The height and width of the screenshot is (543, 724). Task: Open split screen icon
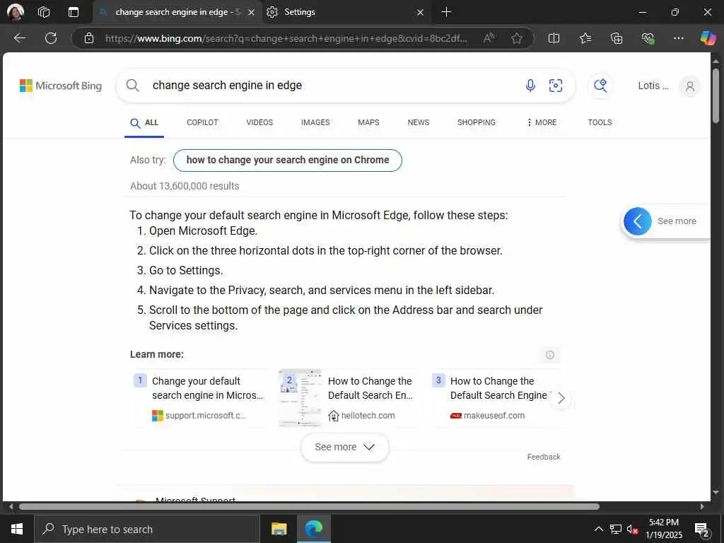coord(554,38)
